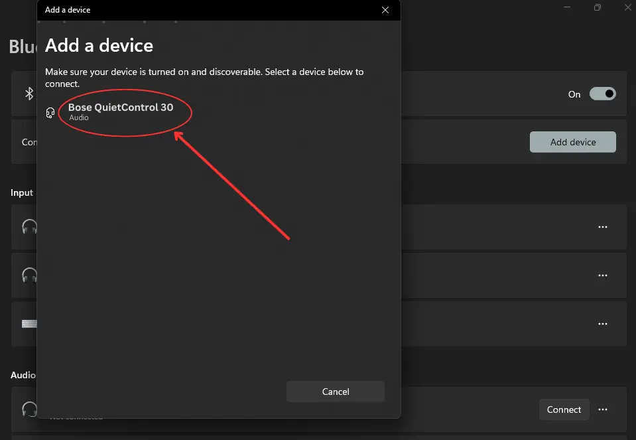636x440 pixels.
Task: Click the keyboard device icon under Input
Action: [x=29, y=324]
